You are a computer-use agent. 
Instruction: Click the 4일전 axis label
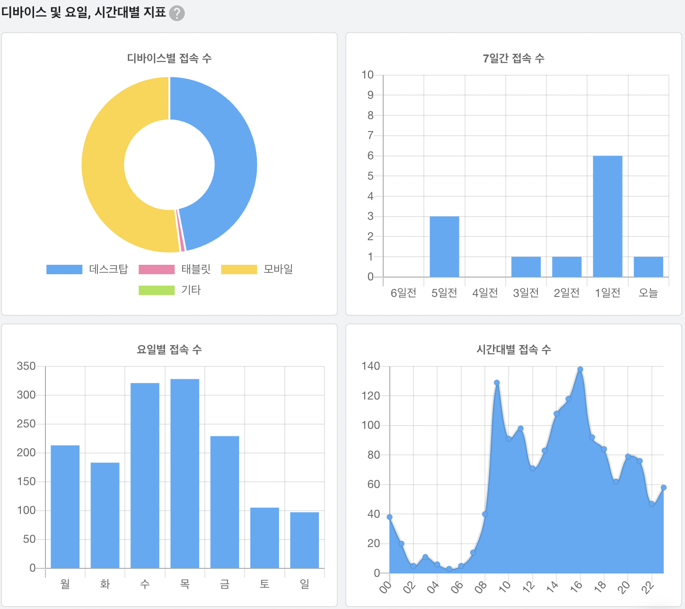click(x=485, y=293)
